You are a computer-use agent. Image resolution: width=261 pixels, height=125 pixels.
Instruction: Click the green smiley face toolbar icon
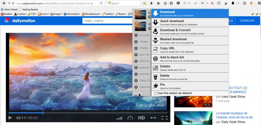(185, 3)
